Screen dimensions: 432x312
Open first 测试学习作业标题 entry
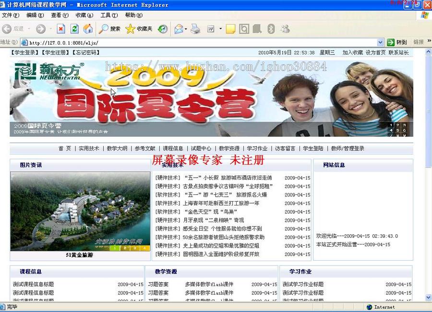point(303,284)
